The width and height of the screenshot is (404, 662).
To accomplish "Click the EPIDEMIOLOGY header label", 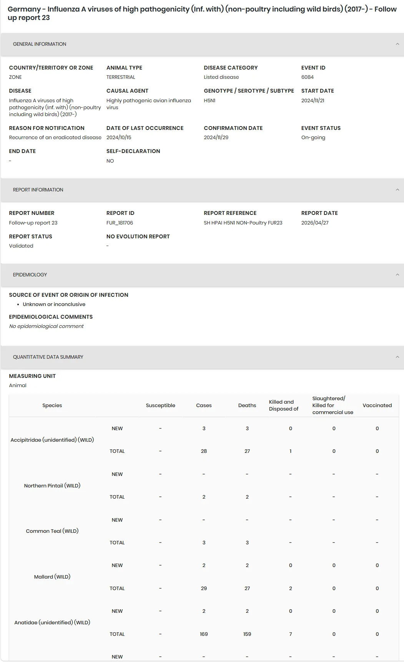I will click(30, 275).
